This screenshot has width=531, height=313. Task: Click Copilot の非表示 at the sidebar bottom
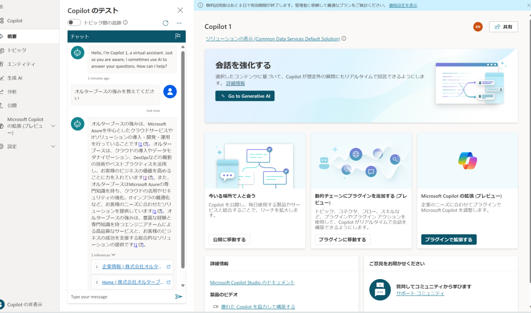[25, 304]
